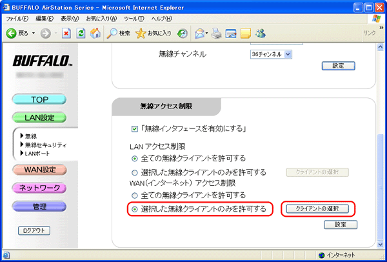
Task: Go to home page via house icon
Action: point(95,34)
